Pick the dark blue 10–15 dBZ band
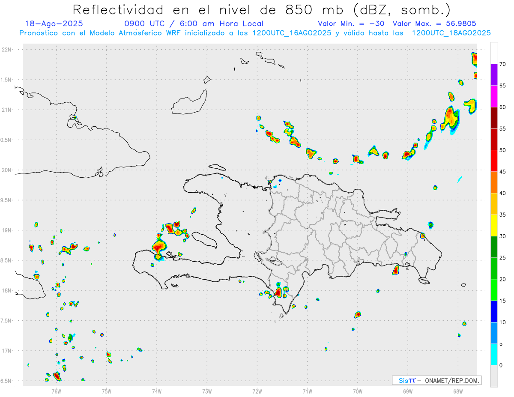The image size is (514, 397). [494, 311]
